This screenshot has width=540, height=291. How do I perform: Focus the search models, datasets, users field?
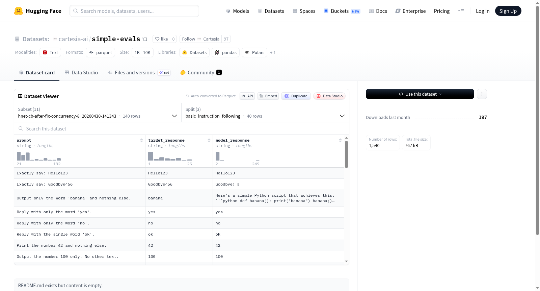[134, 11]
